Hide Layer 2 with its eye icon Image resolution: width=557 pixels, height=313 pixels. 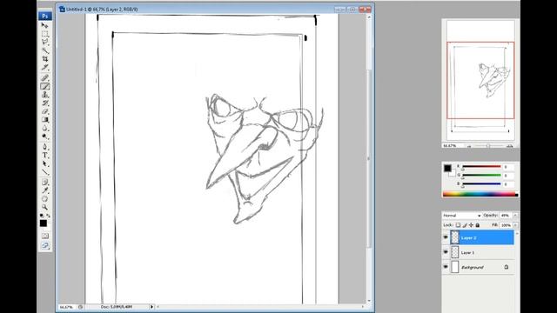coord(446,237)
